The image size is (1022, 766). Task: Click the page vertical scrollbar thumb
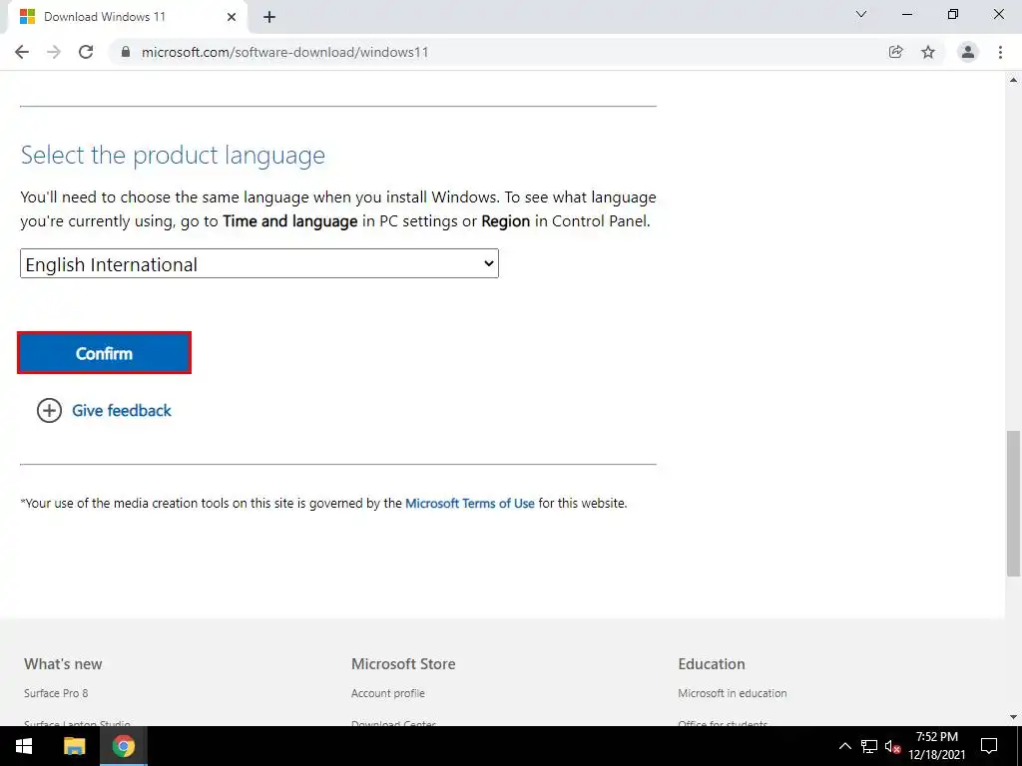1014,503
